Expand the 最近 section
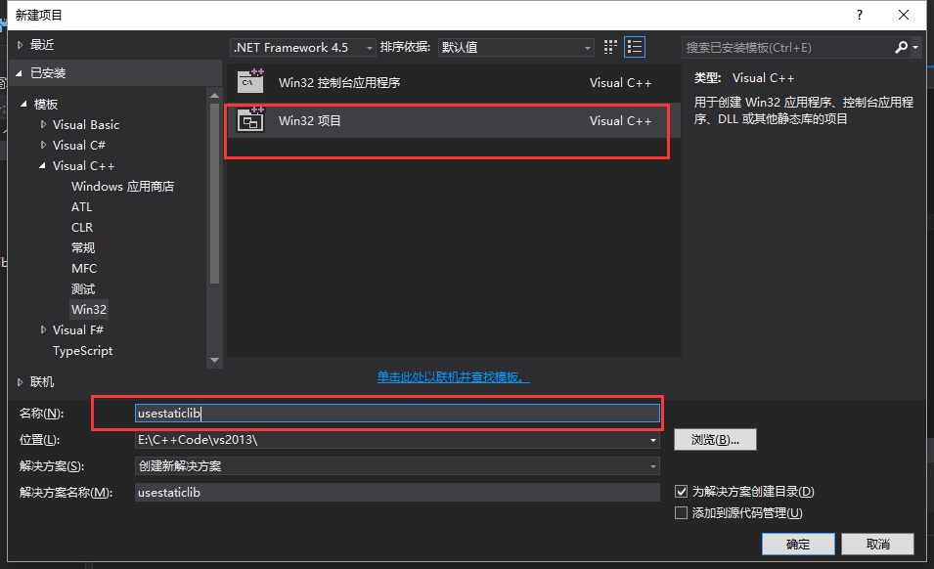The width and height of the screenshot is (934, 569). tap(21, 45)
